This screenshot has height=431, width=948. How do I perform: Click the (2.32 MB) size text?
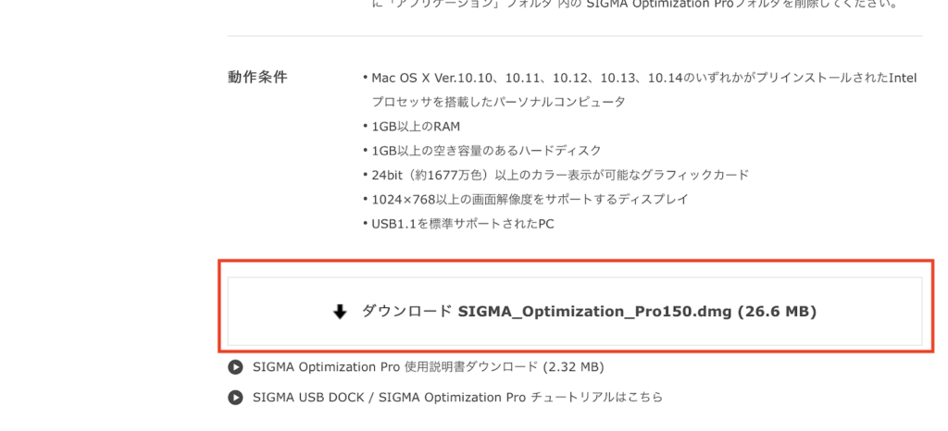click(x=574, y=367)
